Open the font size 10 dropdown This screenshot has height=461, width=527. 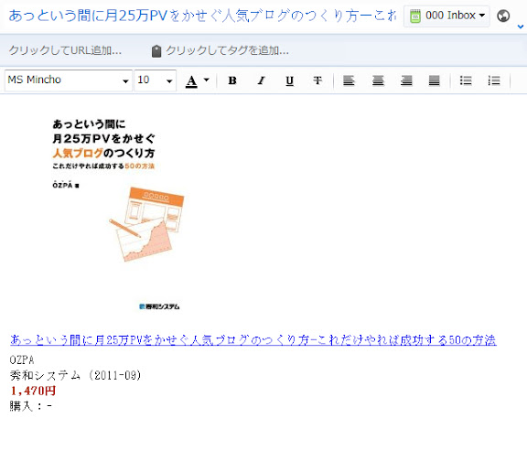156,80
